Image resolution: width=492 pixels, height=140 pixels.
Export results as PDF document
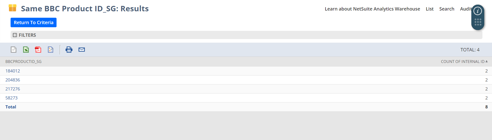(38, 50)
